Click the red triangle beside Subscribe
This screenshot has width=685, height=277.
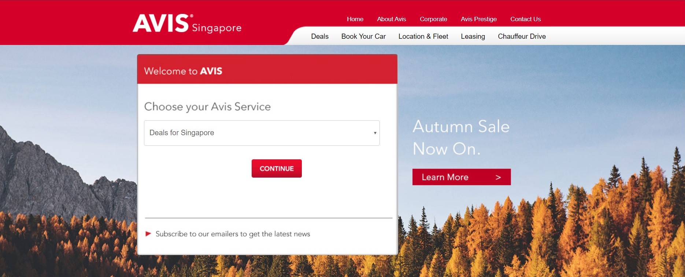(x=148, y=234)
